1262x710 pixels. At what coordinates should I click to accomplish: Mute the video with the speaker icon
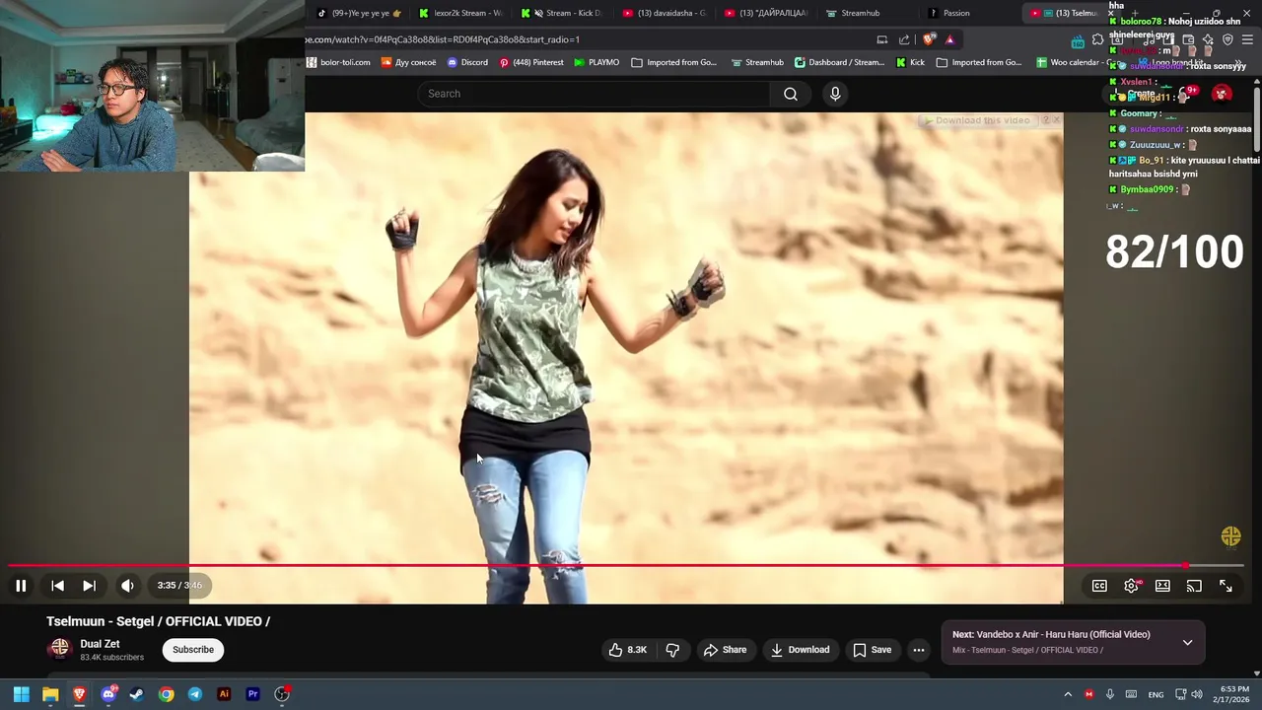[x=127, y=586]
